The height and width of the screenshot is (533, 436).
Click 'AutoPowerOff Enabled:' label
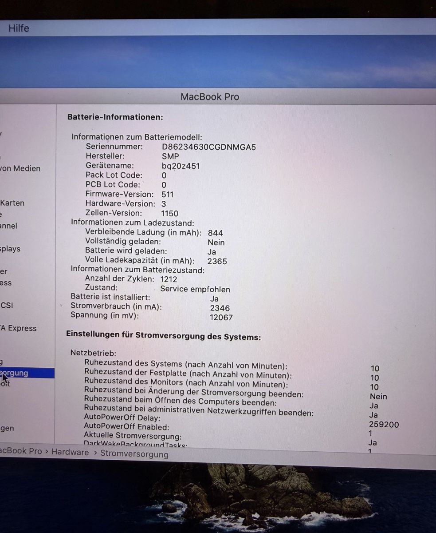click(x=126, y=427)
